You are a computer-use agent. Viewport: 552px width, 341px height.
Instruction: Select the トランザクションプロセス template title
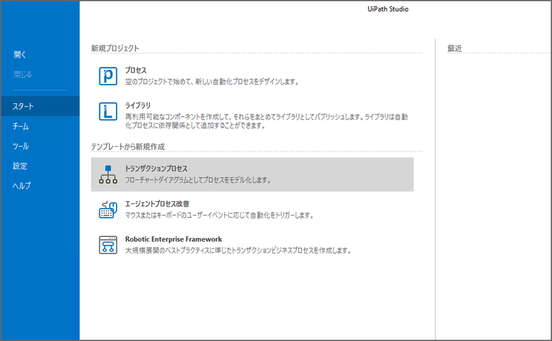[x=157, y=169]
